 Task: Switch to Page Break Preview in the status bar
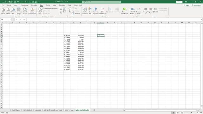[x=182, y=113]
